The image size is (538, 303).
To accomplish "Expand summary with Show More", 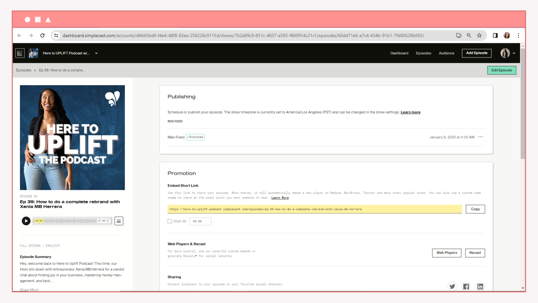I will click(x=29, y=290).
